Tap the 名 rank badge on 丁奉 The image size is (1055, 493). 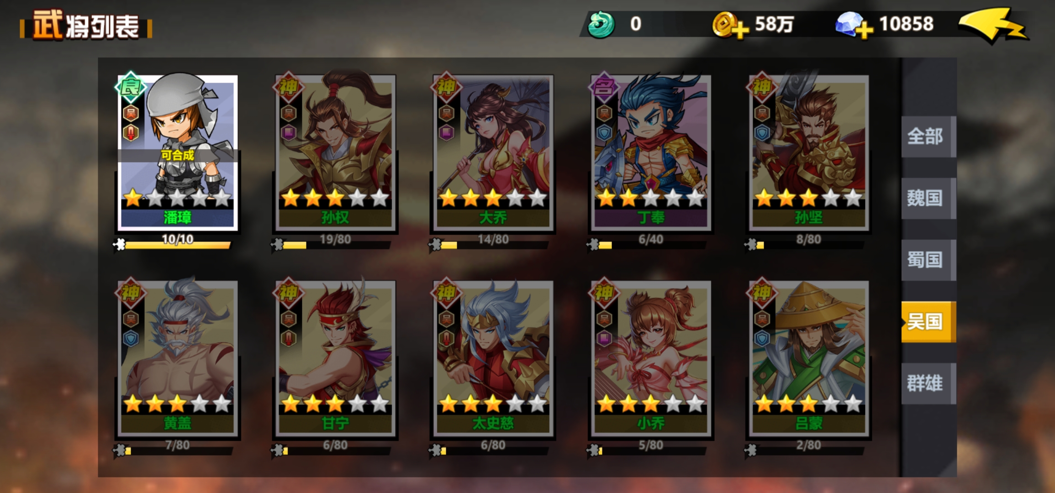604,87
